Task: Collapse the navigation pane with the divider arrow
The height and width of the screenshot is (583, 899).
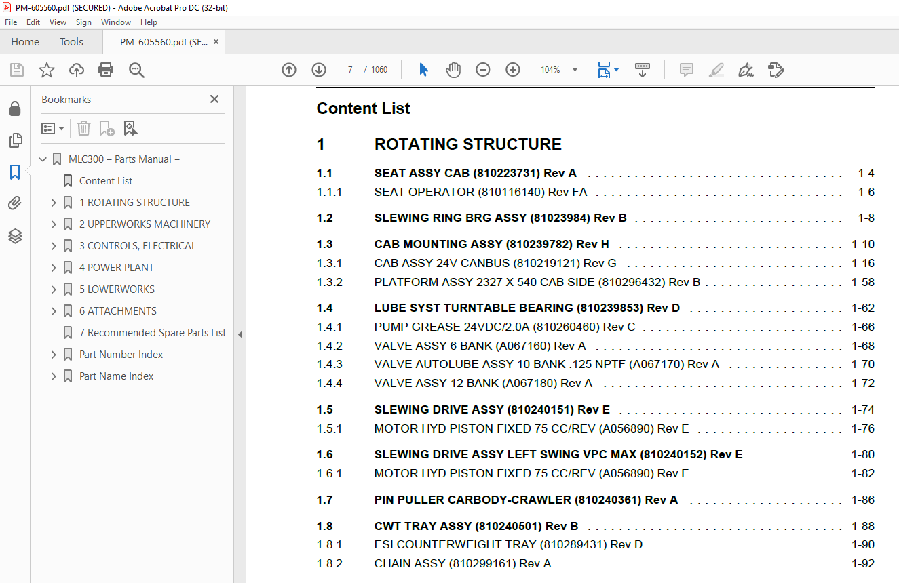Action: tap(240, 334)
